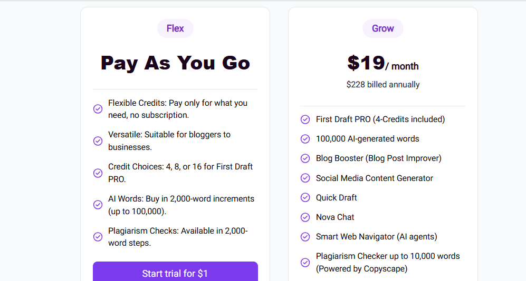Select the Flex plan badge
The height and width of the screenshot is (281, 526).
175,28
